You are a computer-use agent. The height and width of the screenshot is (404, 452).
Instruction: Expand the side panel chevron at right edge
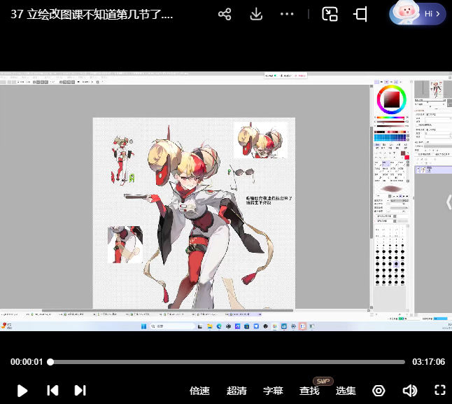[448, 202]
